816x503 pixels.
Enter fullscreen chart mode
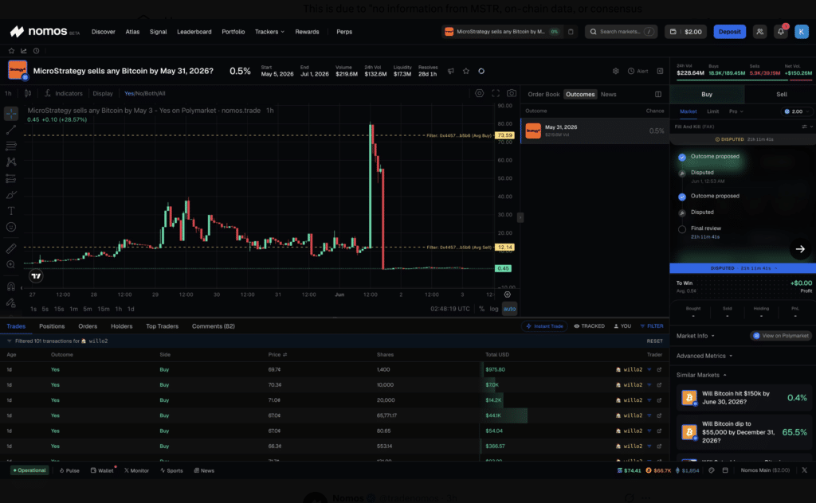click(x=496, y=94)
